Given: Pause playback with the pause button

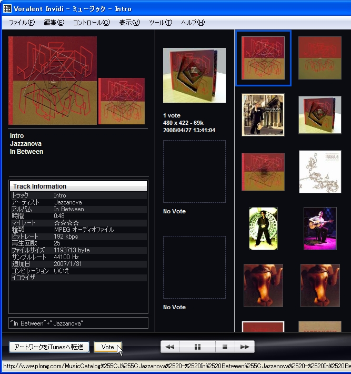Looking at the screenshot, I should pyautogui.click(x=197, y=347).
